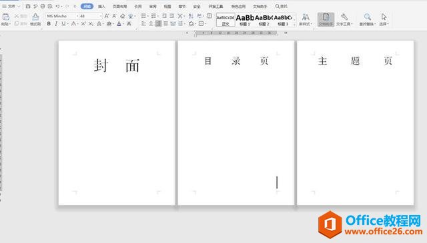Decrease paragraph indent

[x=164, y=16]
